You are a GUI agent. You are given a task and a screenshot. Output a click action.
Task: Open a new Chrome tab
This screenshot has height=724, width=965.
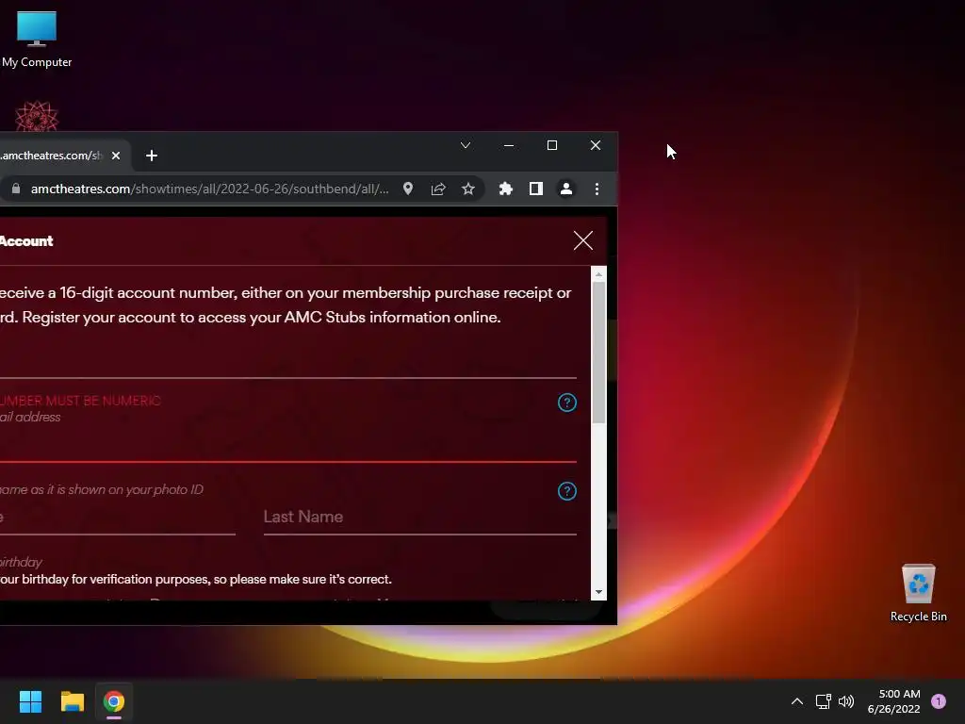[152, 156]
